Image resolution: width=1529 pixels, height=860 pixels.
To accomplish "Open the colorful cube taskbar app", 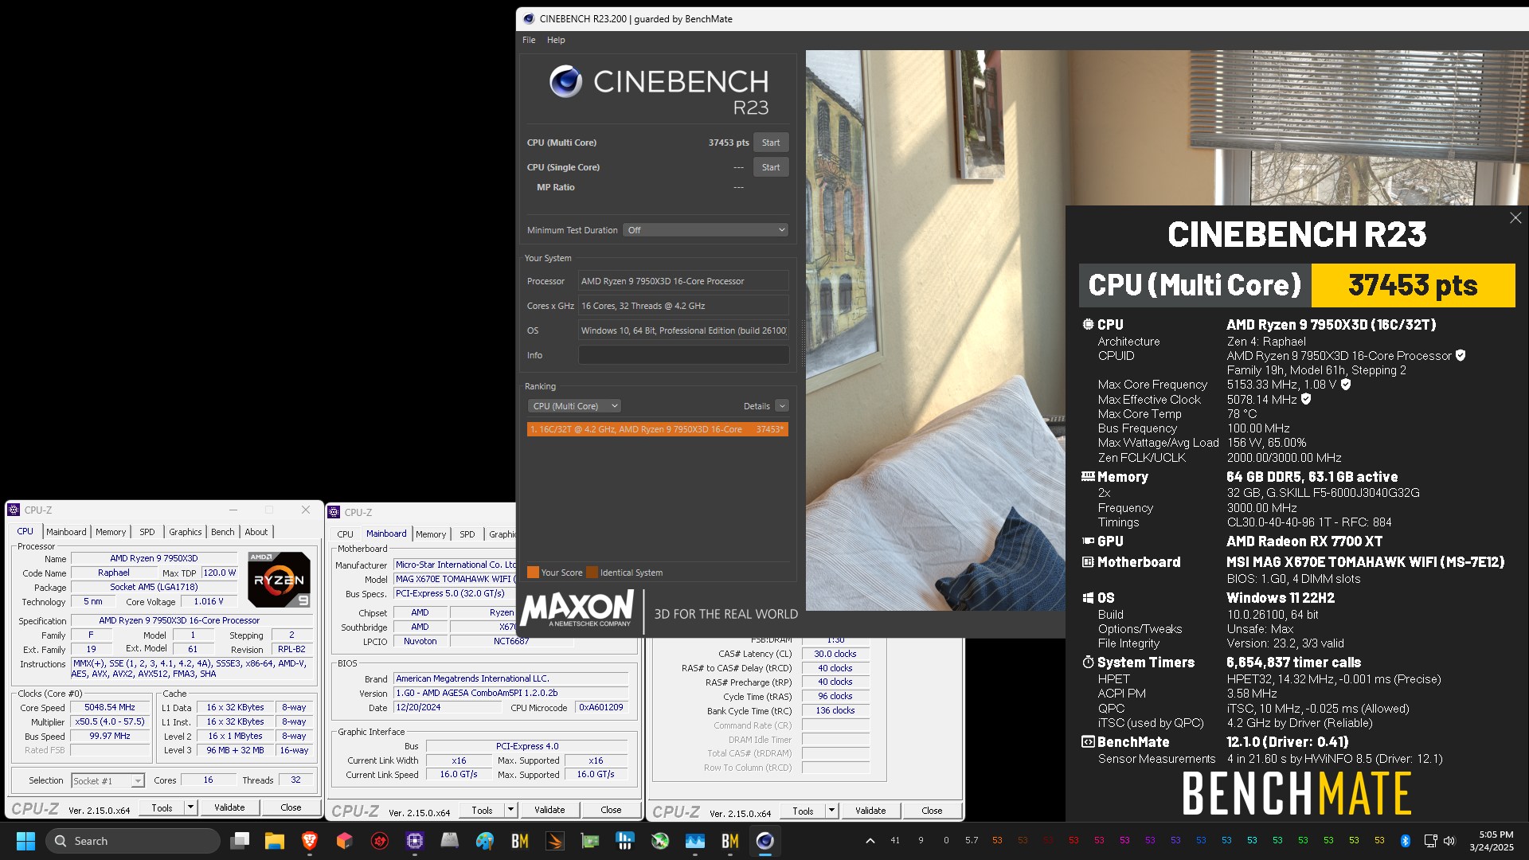I will pos(345,841).
